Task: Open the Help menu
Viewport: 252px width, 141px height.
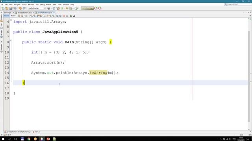Action: (72, 4)
